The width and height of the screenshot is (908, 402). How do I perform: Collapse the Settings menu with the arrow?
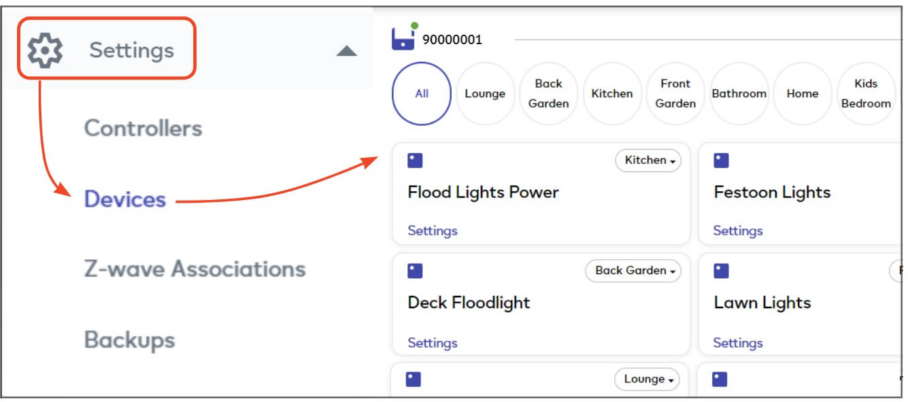point(347,51)
